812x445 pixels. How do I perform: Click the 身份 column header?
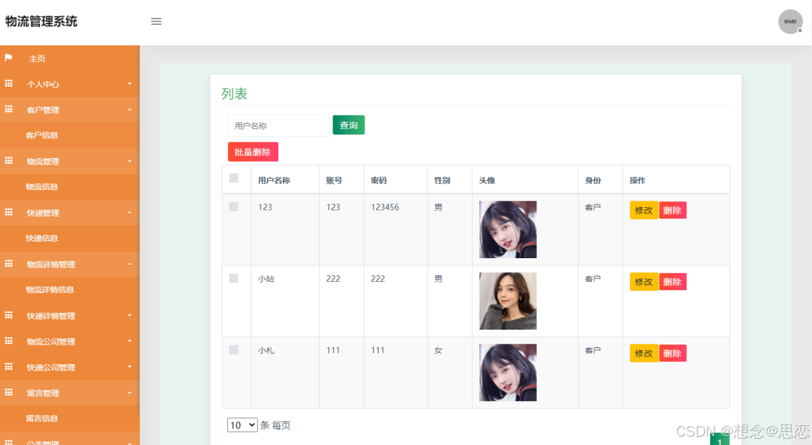(x=593, y=180)
